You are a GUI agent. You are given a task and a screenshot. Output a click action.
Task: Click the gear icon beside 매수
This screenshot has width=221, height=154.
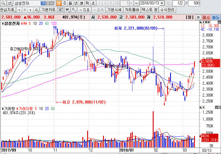[x=198, y=17]
